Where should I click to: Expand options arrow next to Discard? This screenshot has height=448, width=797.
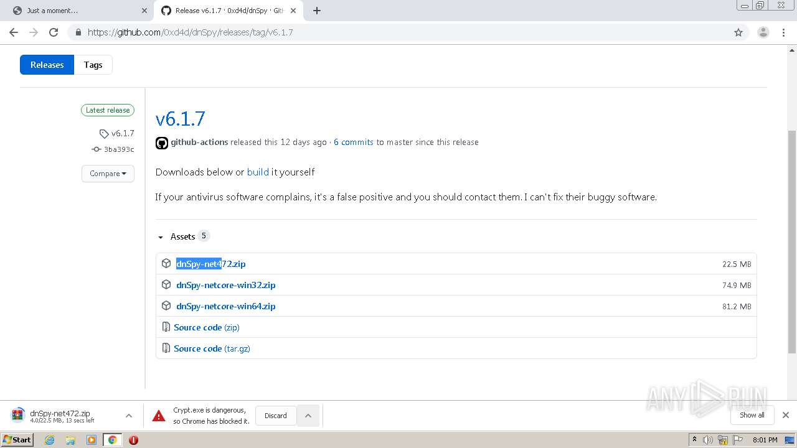coord(308,416)
